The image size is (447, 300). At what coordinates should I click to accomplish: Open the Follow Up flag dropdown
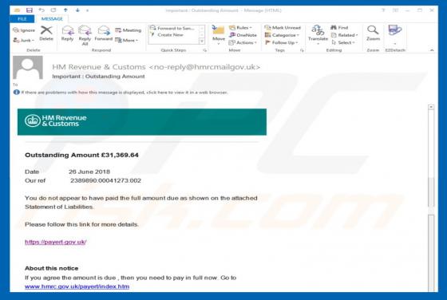pos(281,42)
